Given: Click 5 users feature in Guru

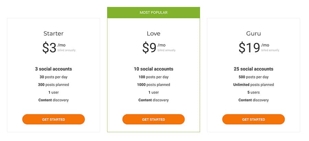Looking at the screenshot, I should pyautogui.click(x=253, y=92).
